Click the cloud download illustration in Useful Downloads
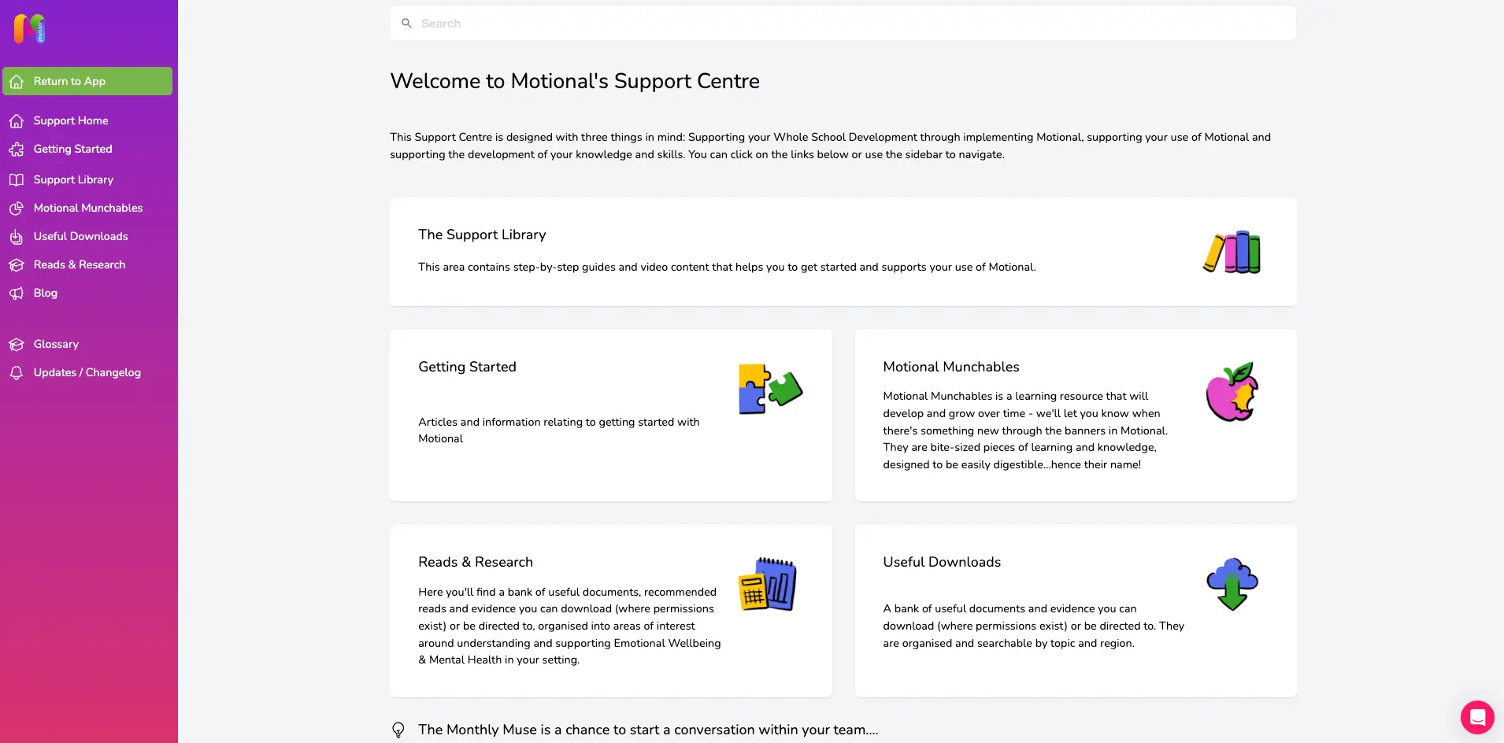Image resolution: width=1504 pixels, height=743 pixels. (1232, 584)
